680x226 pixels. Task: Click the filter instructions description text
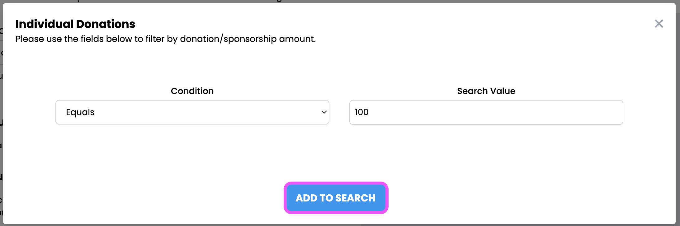pos(165,39)
